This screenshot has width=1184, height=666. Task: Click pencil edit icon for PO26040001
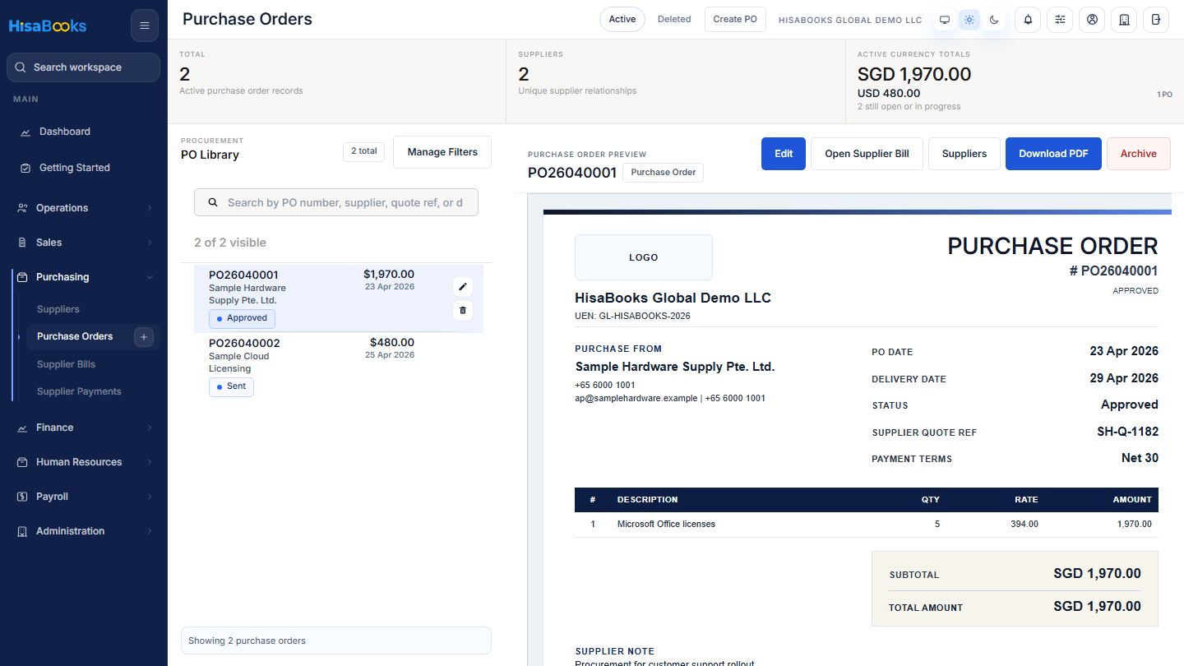[x=463, y=286]
